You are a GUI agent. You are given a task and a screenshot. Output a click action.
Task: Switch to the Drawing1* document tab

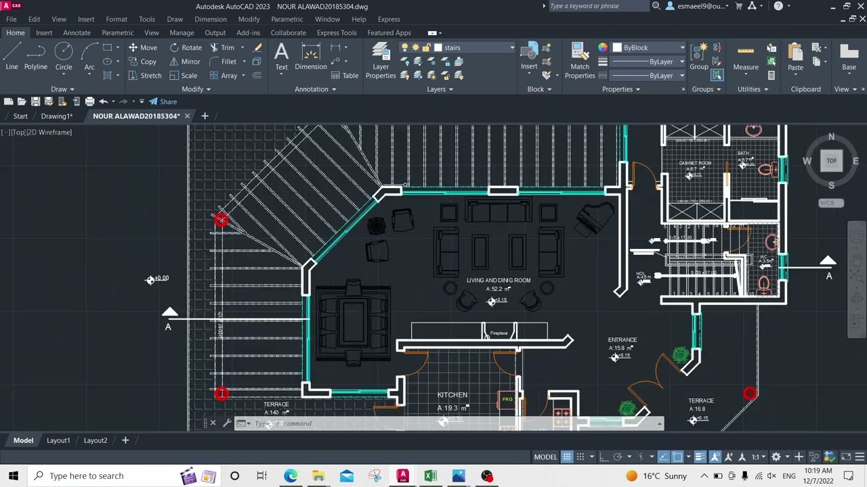point(56,116)
